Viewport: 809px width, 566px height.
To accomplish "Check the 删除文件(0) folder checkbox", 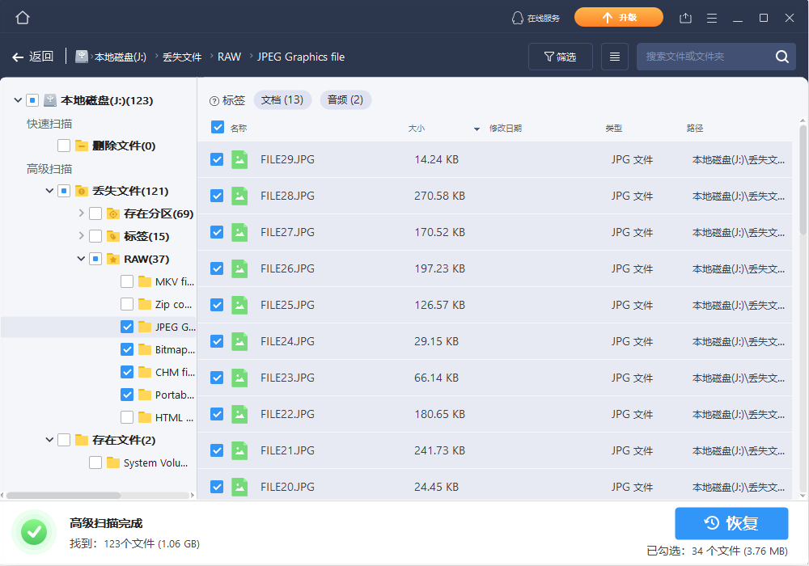I will 62,146.
